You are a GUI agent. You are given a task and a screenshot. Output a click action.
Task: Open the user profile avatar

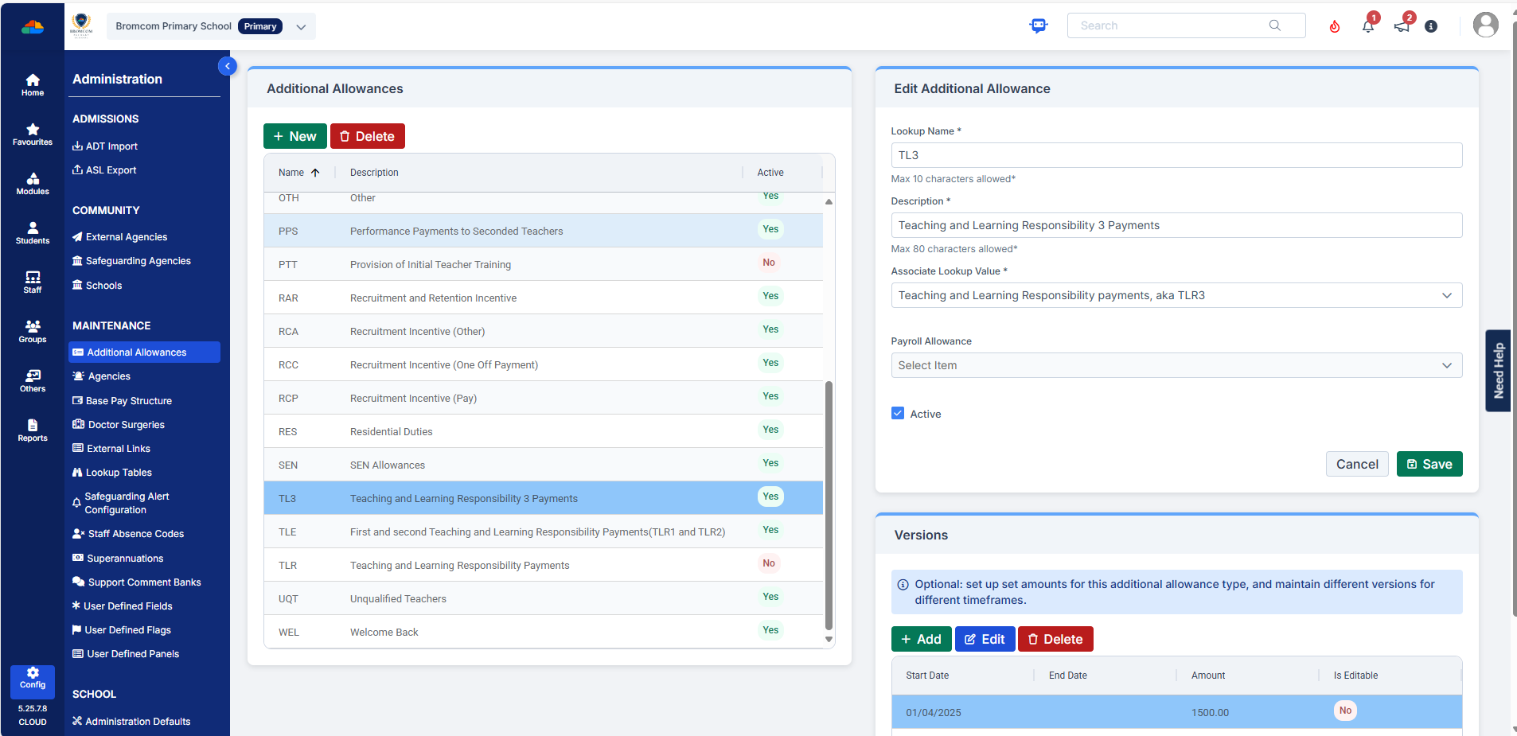(x=1485, y=25)
